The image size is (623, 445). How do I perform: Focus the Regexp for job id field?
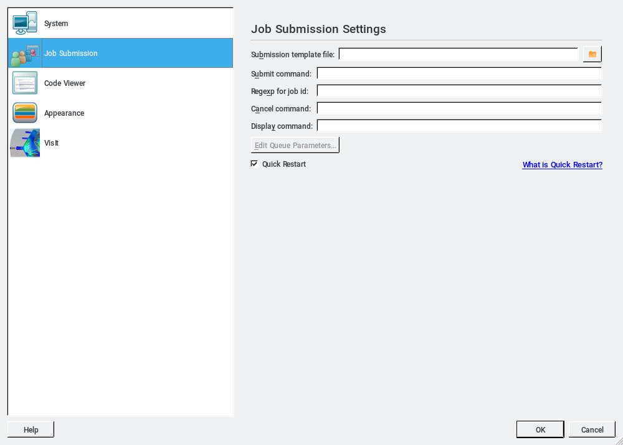click(459, 91)
